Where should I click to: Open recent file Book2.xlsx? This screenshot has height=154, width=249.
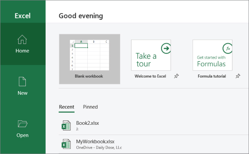154,126
